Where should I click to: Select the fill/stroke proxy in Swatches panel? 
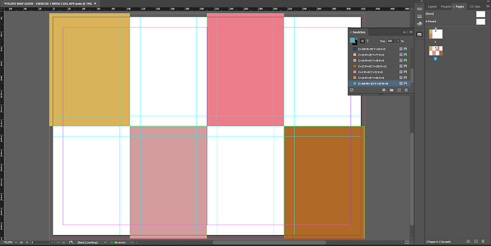353,41
